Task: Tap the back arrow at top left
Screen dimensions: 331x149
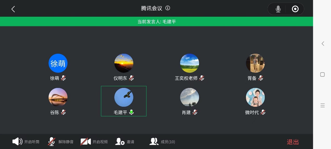Action: tap(13, 9)
